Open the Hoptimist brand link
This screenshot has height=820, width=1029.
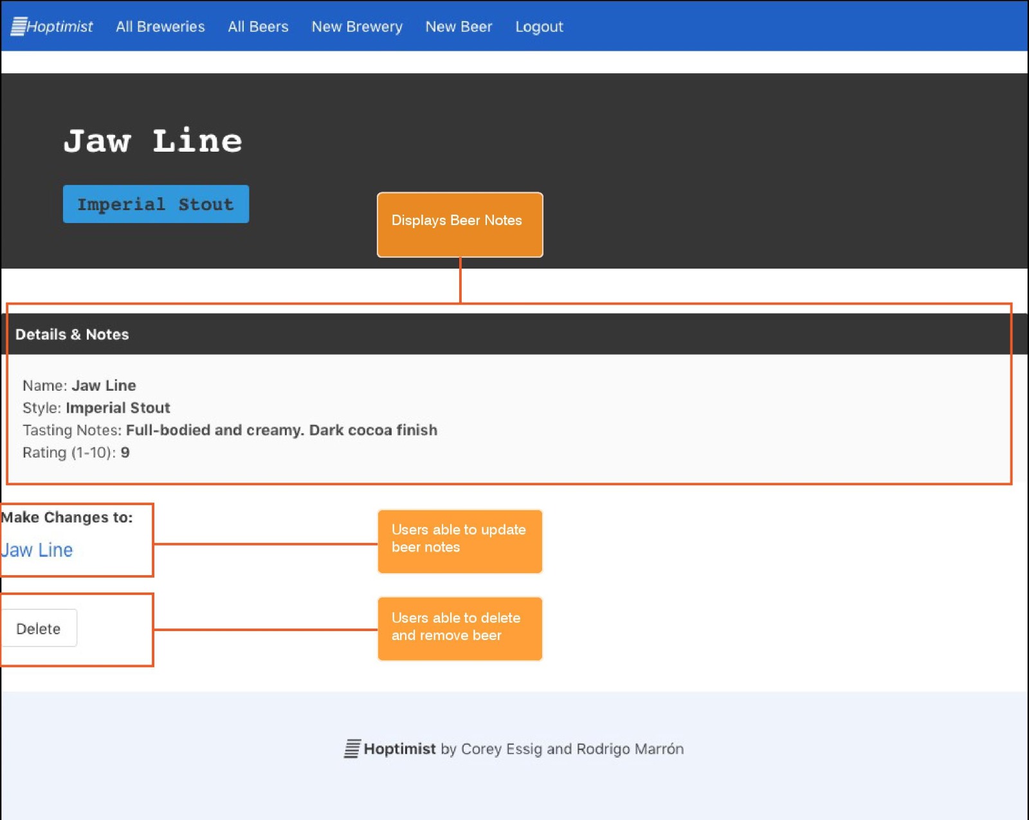(52, 26)
